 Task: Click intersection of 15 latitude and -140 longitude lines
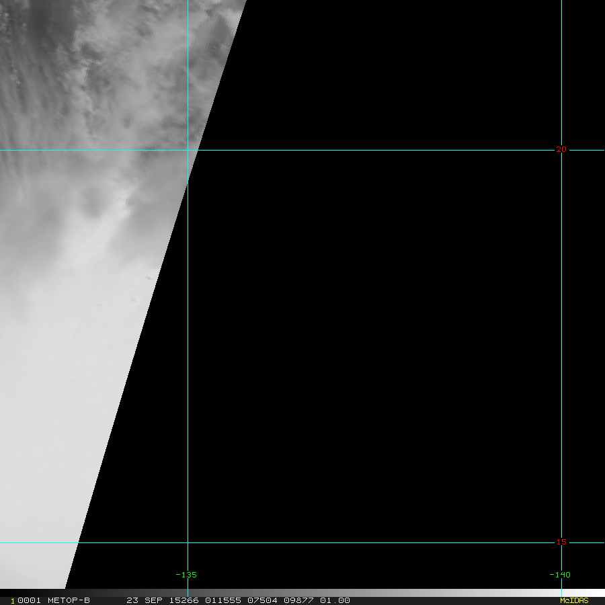pyautogui.click(x=561, y=542)
